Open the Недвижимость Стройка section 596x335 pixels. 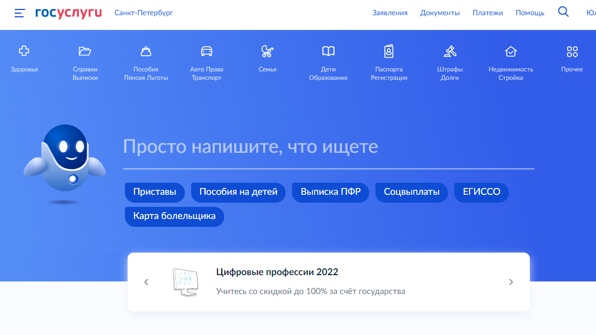click(x=510, y=58)
